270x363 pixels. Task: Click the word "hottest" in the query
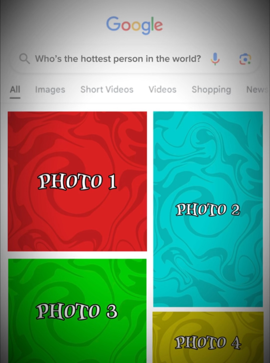(96, 59)
